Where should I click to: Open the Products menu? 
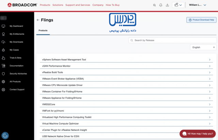45,5
